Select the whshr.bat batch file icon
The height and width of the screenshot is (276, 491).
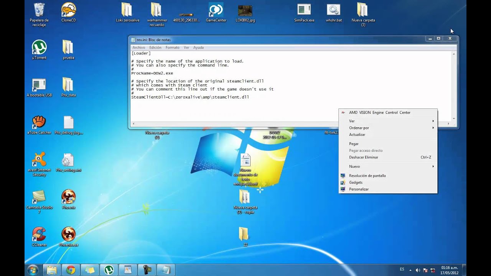click(x=334, y=12)
